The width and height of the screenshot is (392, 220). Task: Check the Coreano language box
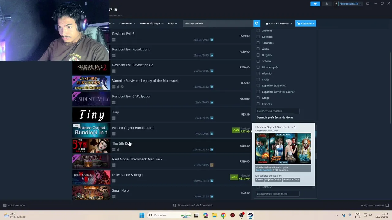pyautogui.click(x=258, y=37)
